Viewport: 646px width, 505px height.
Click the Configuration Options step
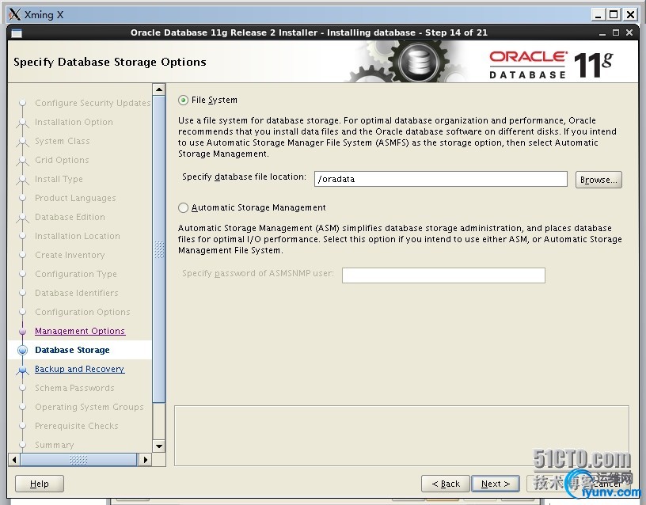(82, 312)
